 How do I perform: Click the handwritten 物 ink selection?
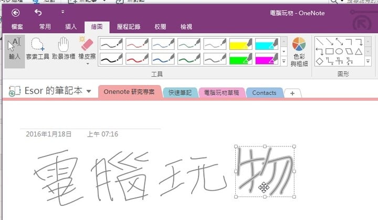pos(264,171)
